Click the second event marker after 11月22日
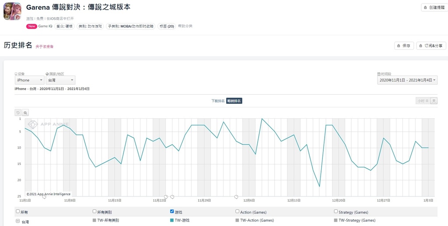 tap(172, 197)
